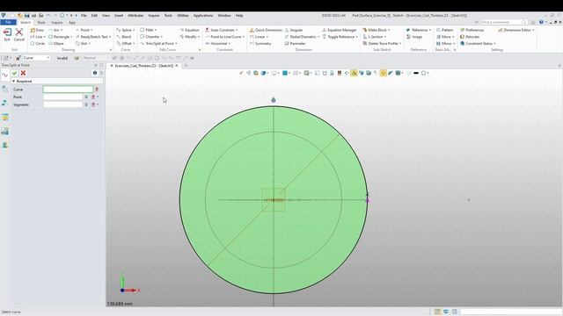Select the Angular dimension tool
The image size is (563, 316).
(294, 30)
